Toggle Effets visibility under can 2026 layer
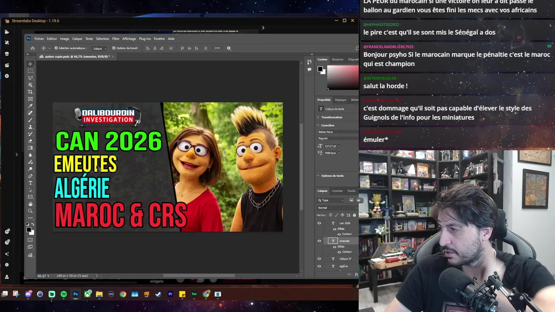Image resolution: width=555 pixels, height=312 pixels. [x=334, y=229]
